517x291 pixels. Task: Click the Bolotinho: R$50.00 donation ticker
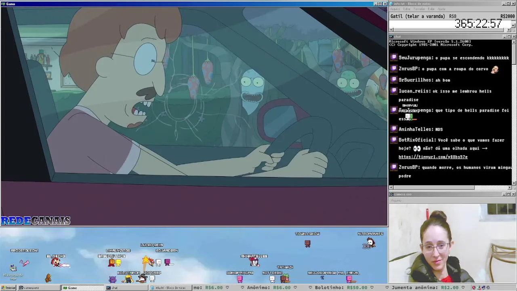[x=341, y=288]
